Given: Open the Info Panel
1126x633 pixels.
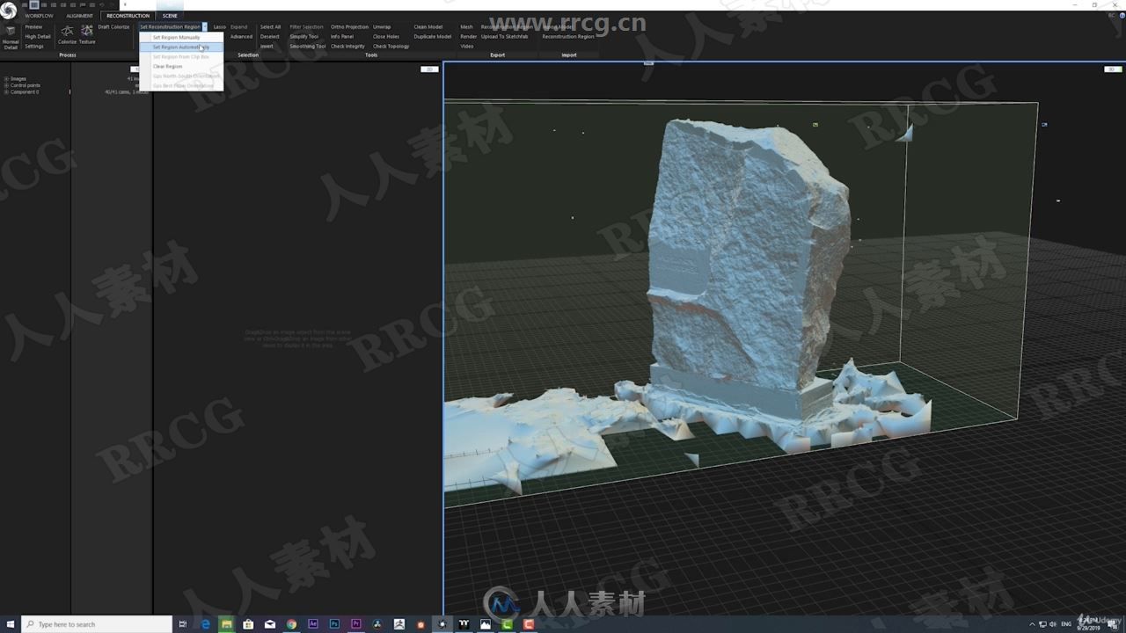Looking at the screenshot, I should tap(342, 37).
